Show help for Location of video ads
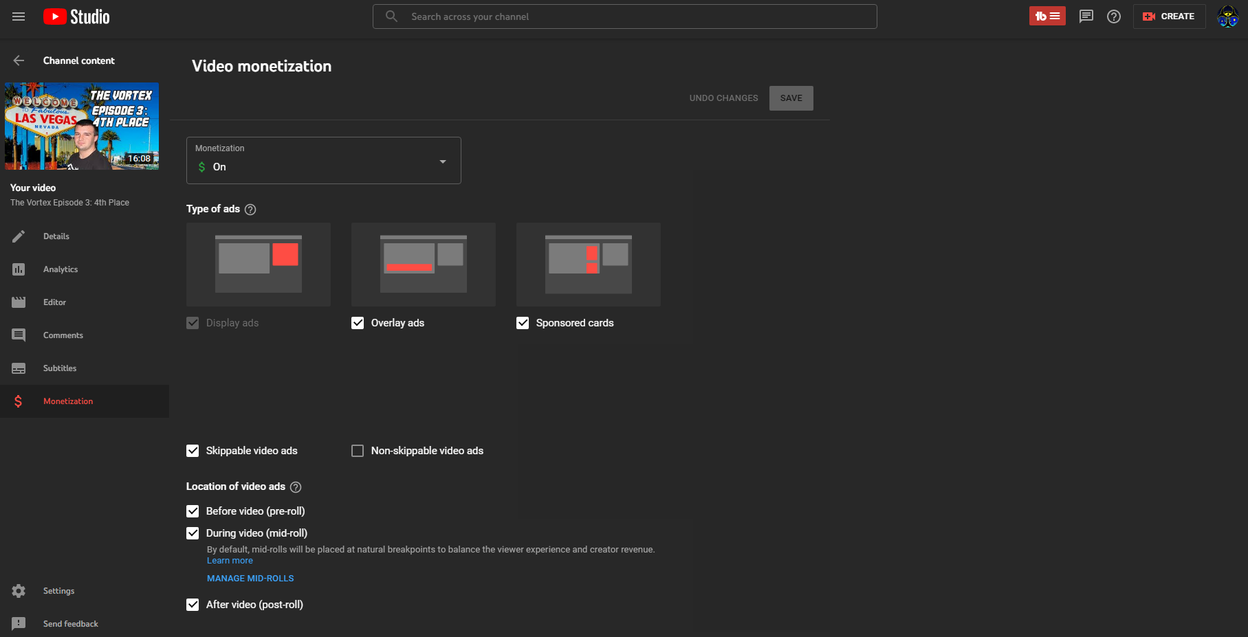Screen dimensions: 1248x637 pyautogui.click(x=296, y=487)
